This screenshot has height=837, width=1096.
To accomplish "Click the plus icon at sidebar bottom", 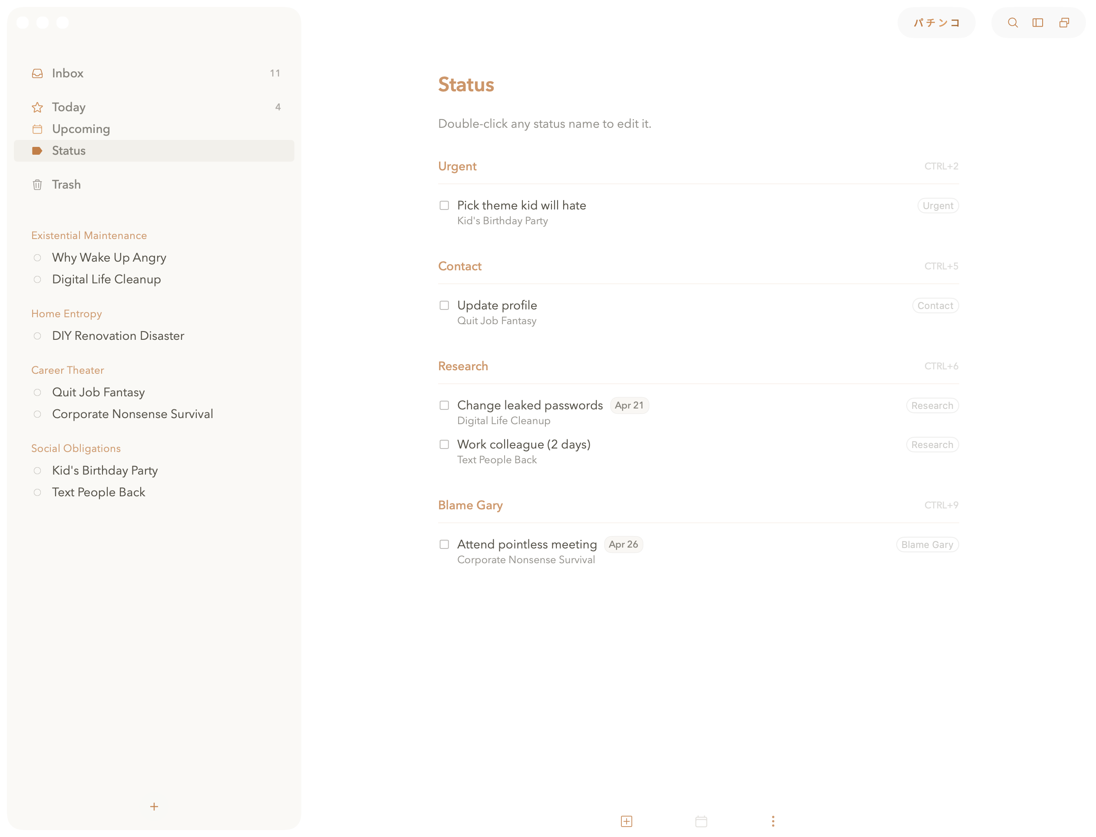I will 154,806.
